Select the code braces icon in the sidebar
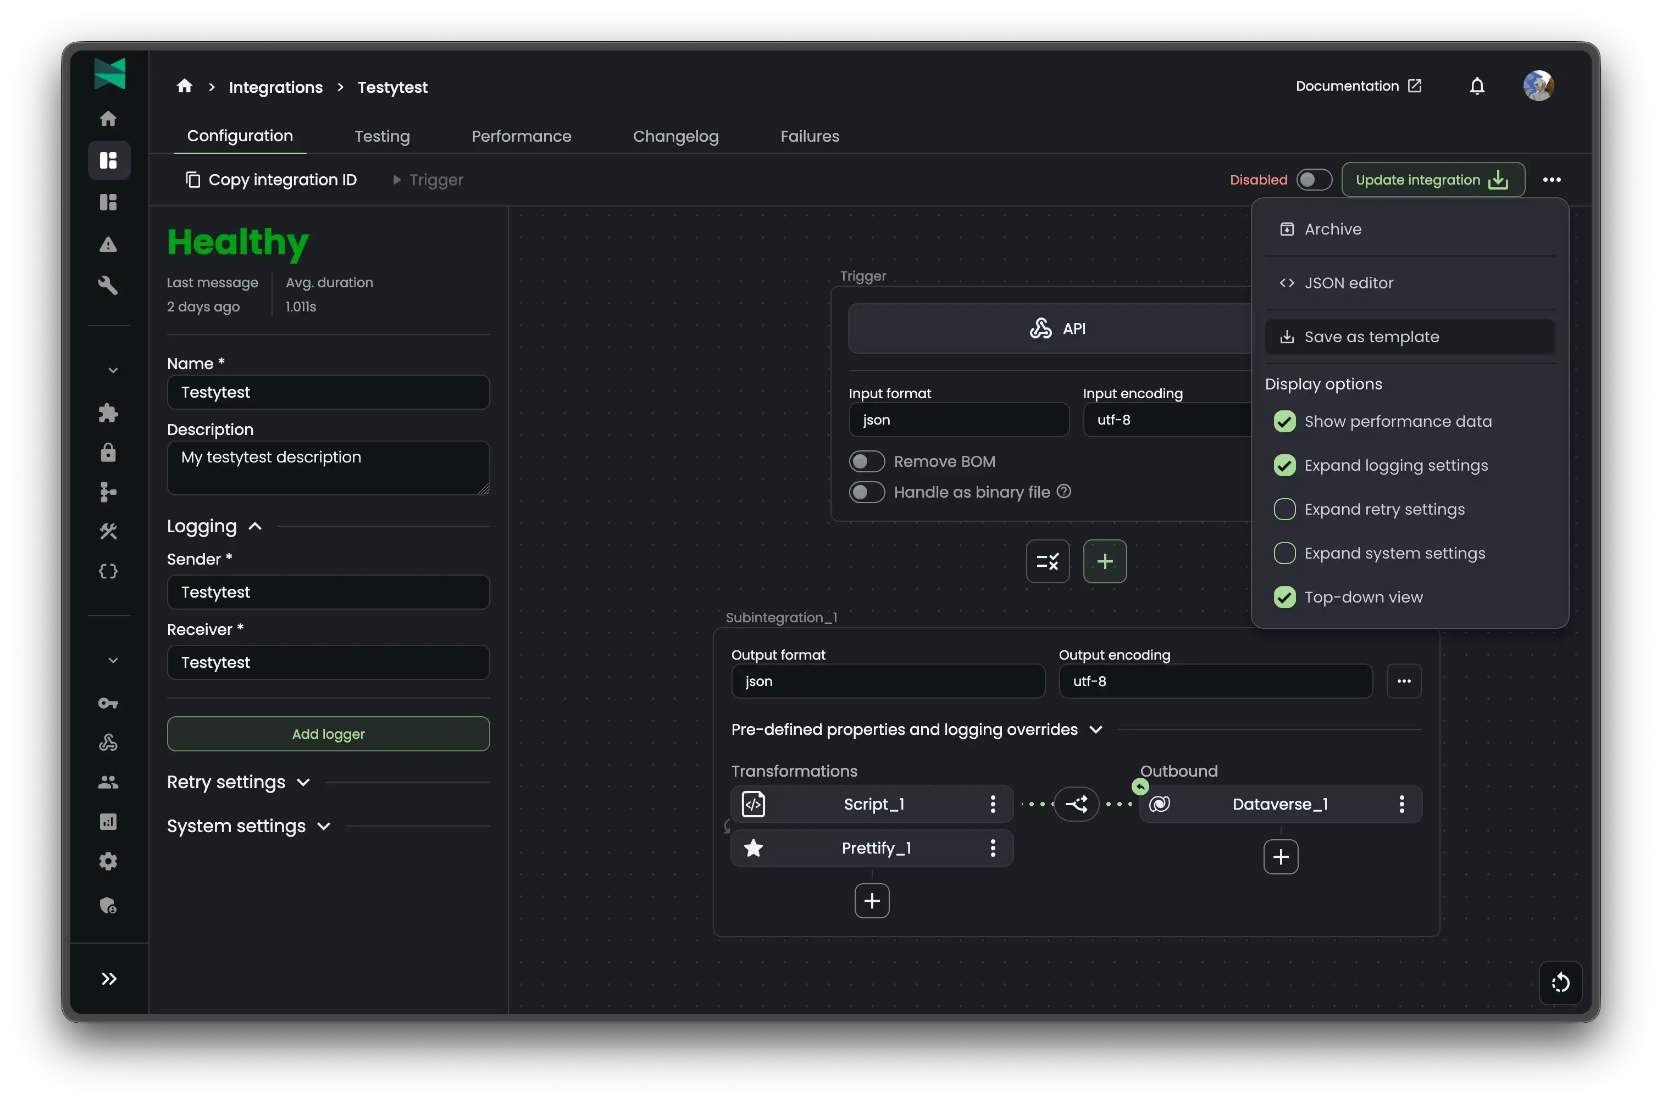The height and width of the screenshot is (1104, 1662). pyautogui.click(x=109, y=571)
